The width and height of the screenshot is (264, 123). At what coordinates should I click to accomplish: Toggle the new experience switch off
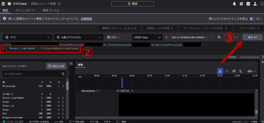point(252,19)
